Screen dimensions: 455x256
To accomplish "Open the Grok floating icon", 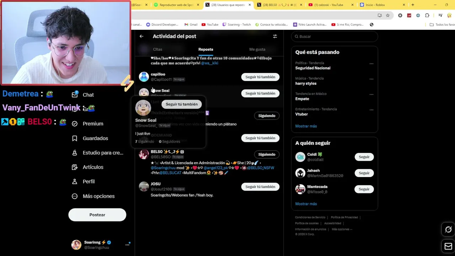I will click(x=448, y=230).
